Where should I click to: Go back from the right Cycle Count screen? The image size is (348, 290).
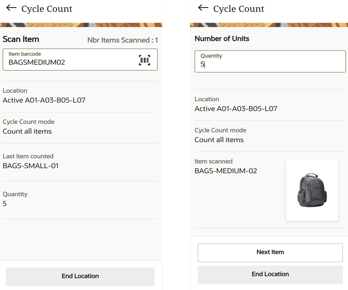click(203, 8)
